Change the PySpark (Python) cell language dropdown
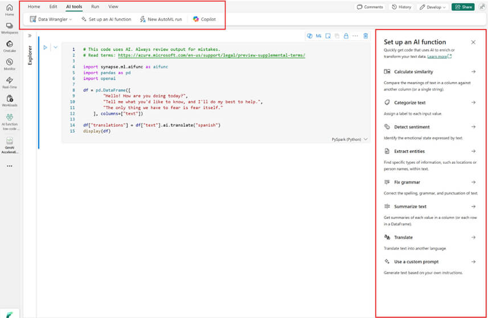 [349, 139]
